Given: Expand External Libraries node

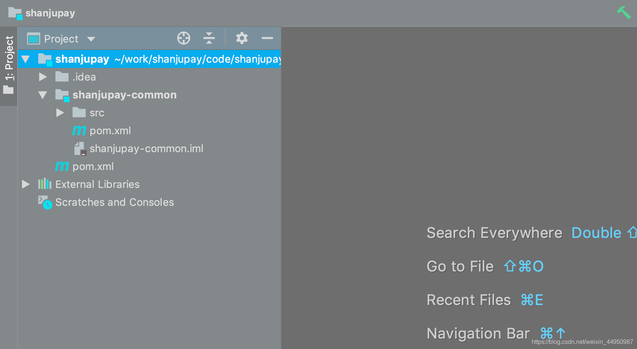Looking at the screenshot, I should [x=26, y=184].
